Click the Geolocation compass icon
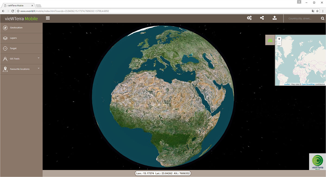The height and width of the screenshot is (177, 326). point(5,28)
